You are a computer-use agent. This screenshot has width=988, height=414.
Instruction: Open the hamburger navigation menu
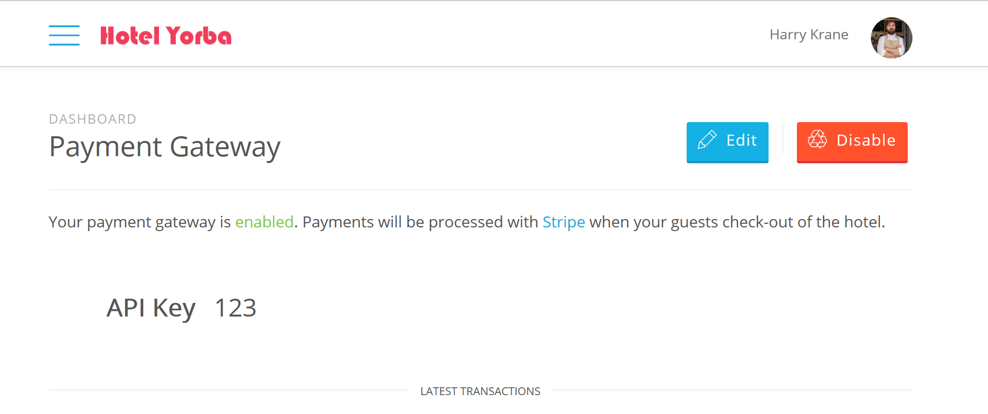click(x=64, y=35)
